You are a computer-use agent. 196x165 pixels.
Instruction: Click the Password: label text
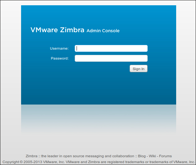[60, 58]
